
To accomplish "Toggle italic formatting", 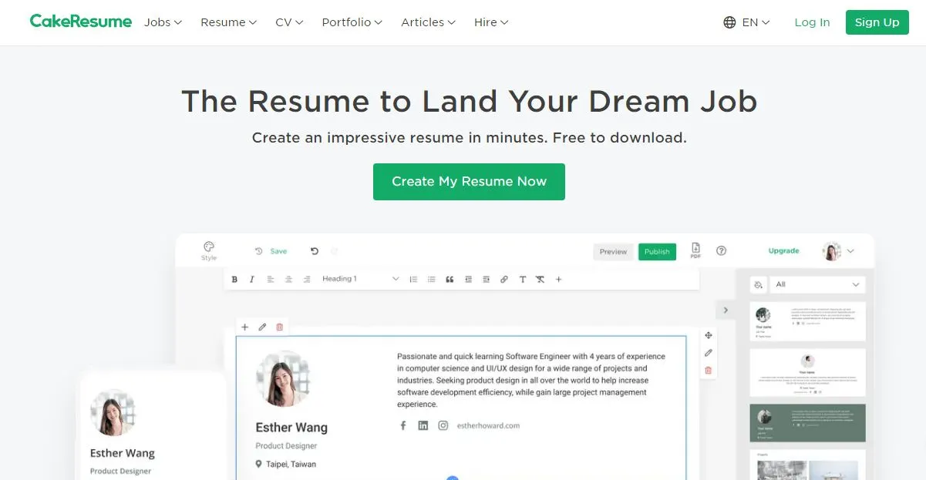I will coord(252,280).
